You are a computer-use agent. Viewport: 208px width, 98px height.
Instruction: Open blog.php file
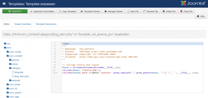point(19,72)
